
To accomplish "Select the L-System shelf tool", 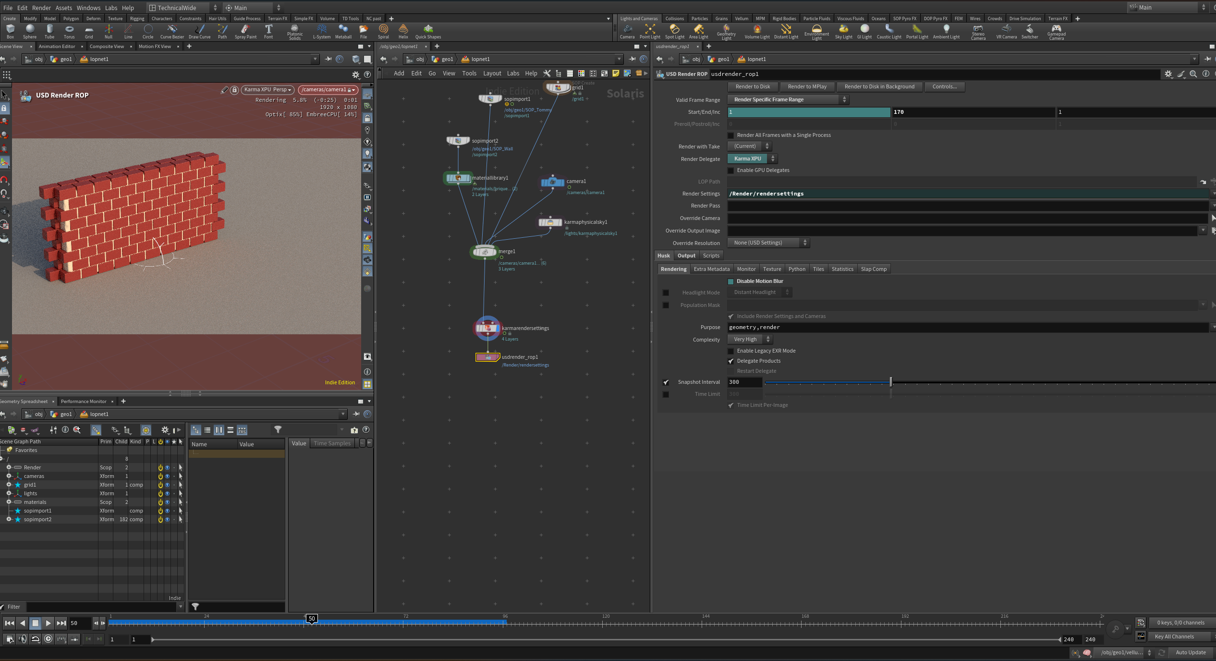I will (322, 32).
